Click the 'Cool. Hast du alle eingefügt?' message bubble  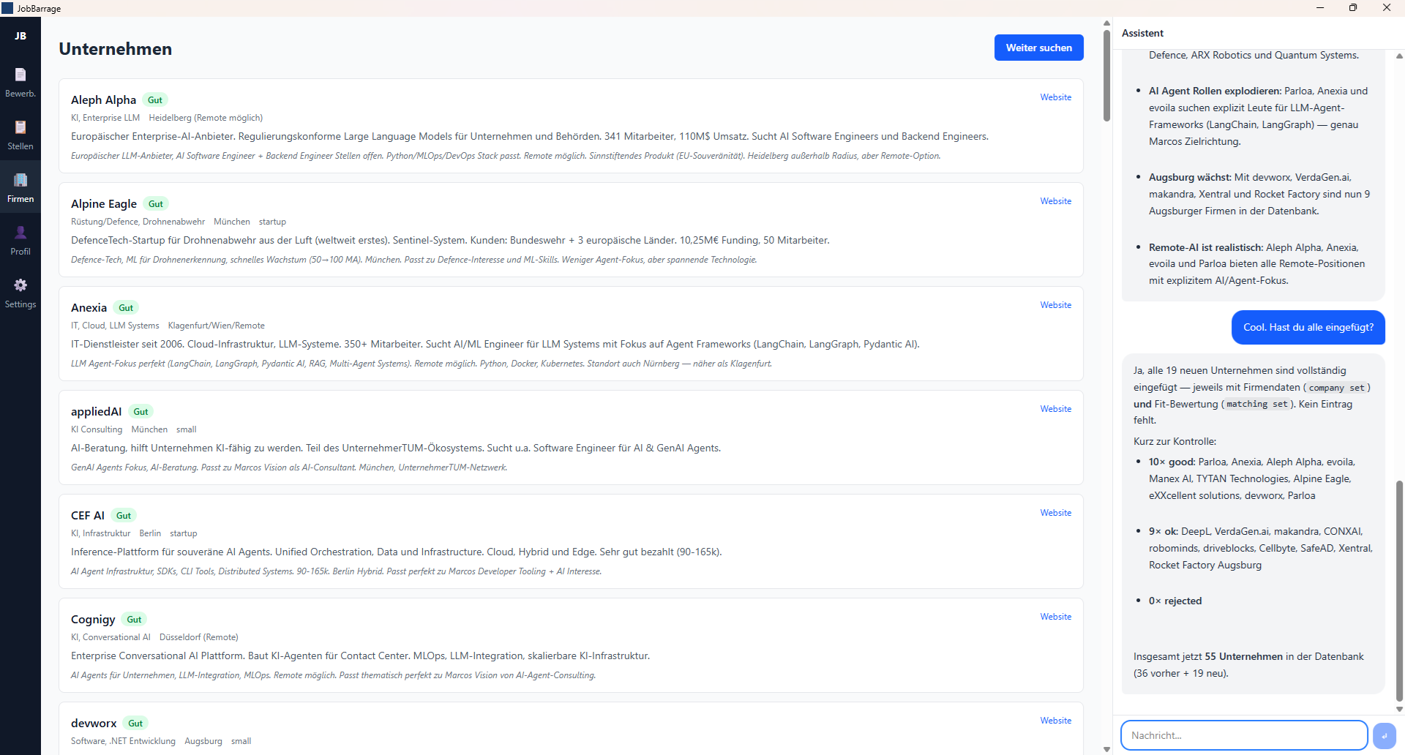[1308, 327]
